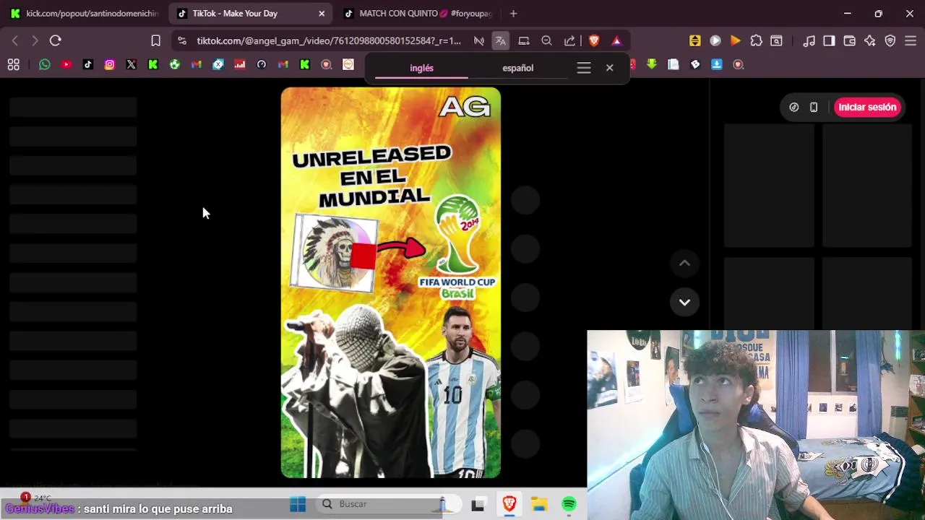The height and width of the screenshot is (520, 925).
Task: Switch to the MATCH CON QUINTO tab
Action: click(418, 13)
